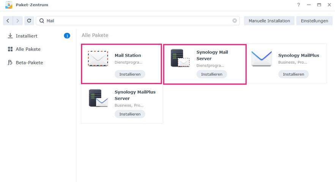The width and height of the screenshot is (335, 182).
Task: Open the Mail Station envelope icon
Action: tap(98, 58)
